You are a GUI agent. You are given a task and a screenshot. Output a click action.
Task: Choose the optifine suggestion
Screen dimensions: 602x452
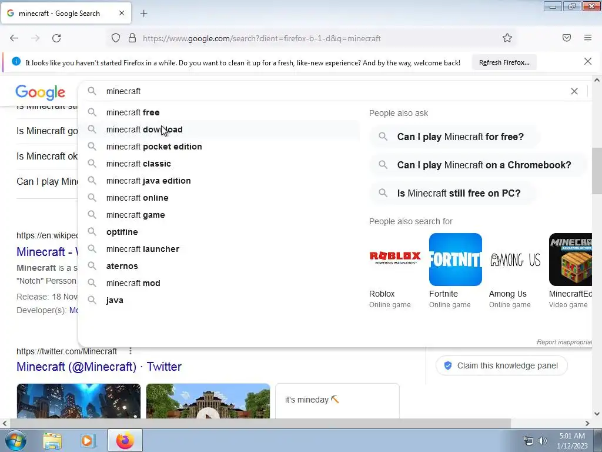(x=219, y=232)
